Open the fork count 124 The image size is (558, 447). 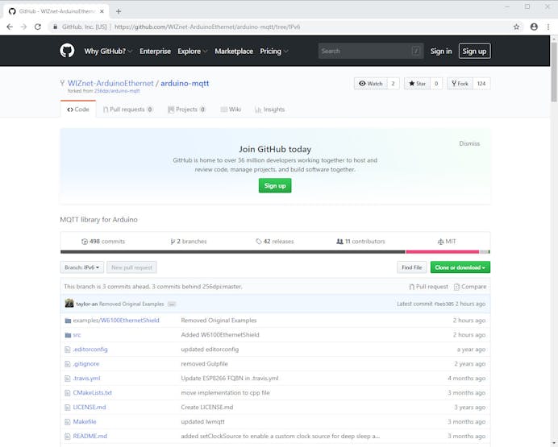click(x=481, y=84)
